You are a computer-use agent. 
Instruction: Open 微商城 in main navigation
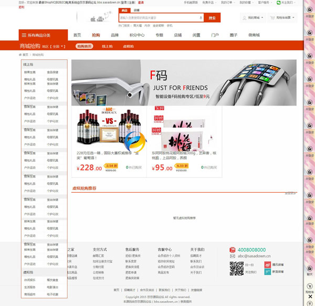pyautogui.click(x=254, y=35)
